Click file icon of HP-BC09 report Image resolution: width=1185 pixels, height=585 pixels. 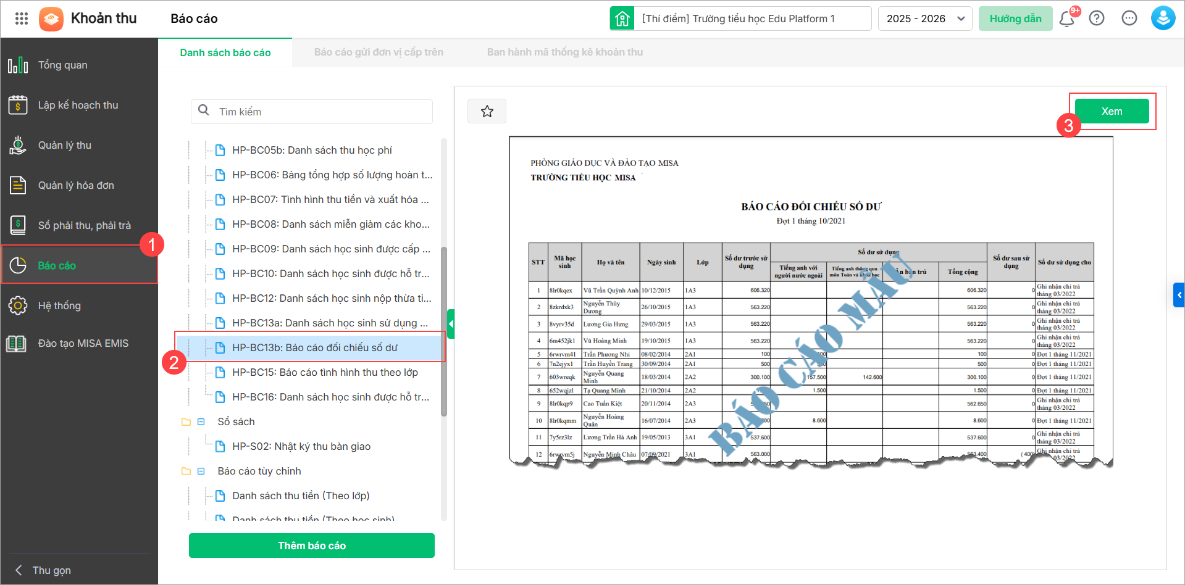coord(220,249)
